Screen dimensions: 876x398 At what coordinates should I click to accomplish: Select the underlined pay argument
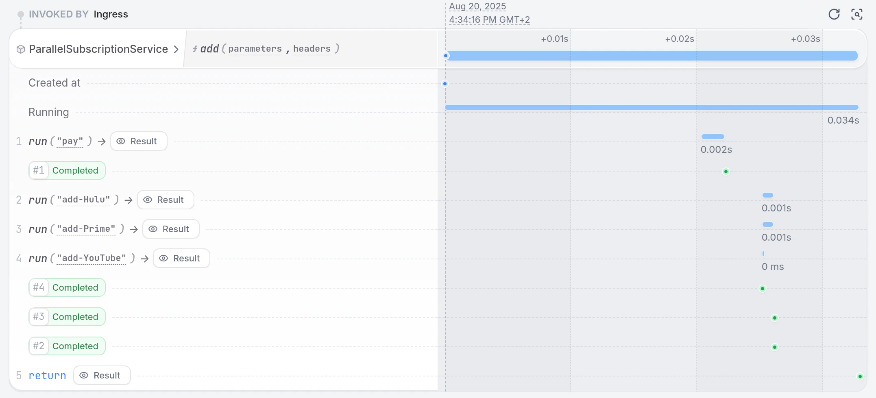tap(71, 141)
